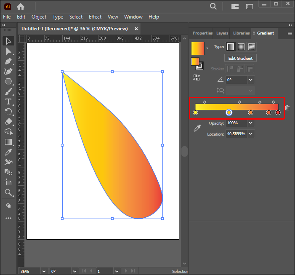The image size is (295, 275).
Task: Click the Reverse Gradient icon
Action: click(197, 77)
